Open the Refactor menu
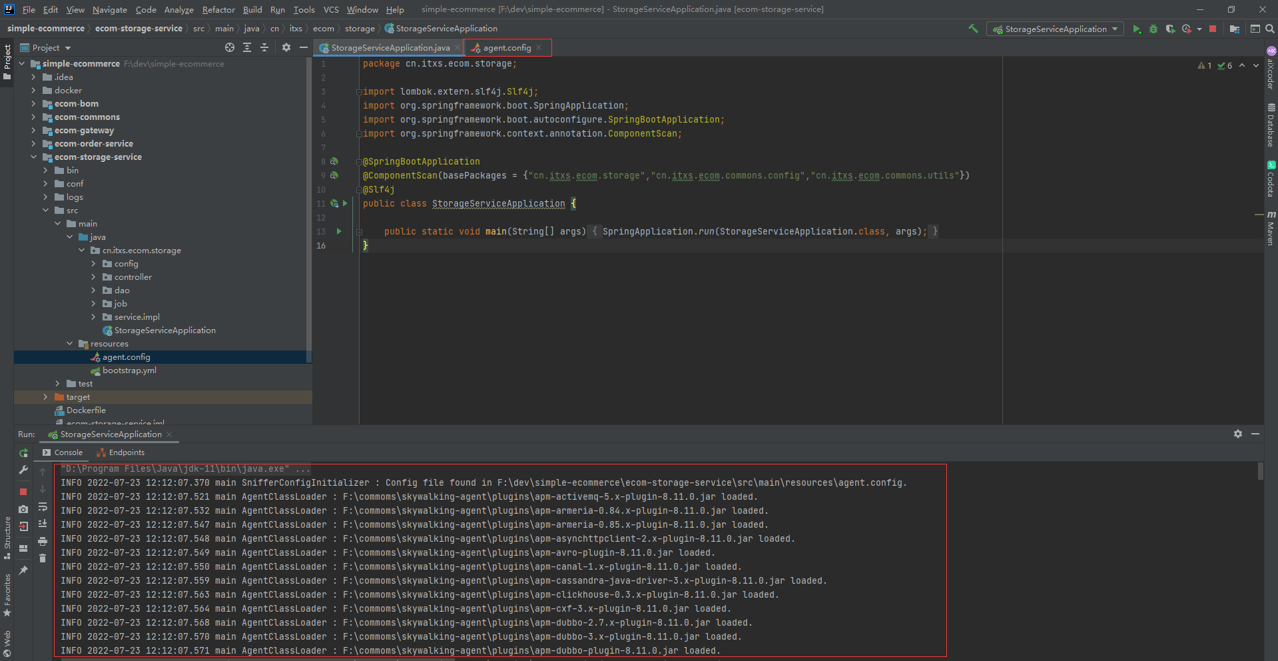The image size is (1278, 661). (x=218, y=9)
